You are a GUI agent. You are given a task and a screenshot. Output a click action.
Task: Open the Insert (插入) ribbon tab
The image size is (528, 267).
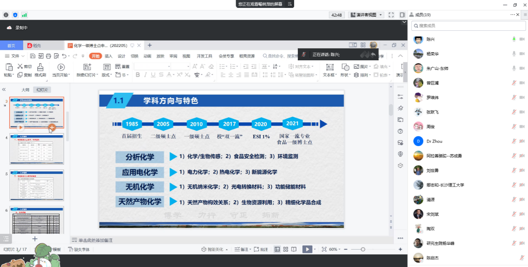[108, 56]
